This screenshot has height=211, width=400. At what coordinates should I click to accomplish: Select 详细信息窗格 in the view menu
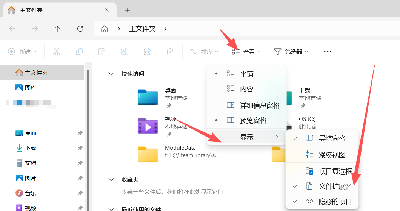[260, 106]
